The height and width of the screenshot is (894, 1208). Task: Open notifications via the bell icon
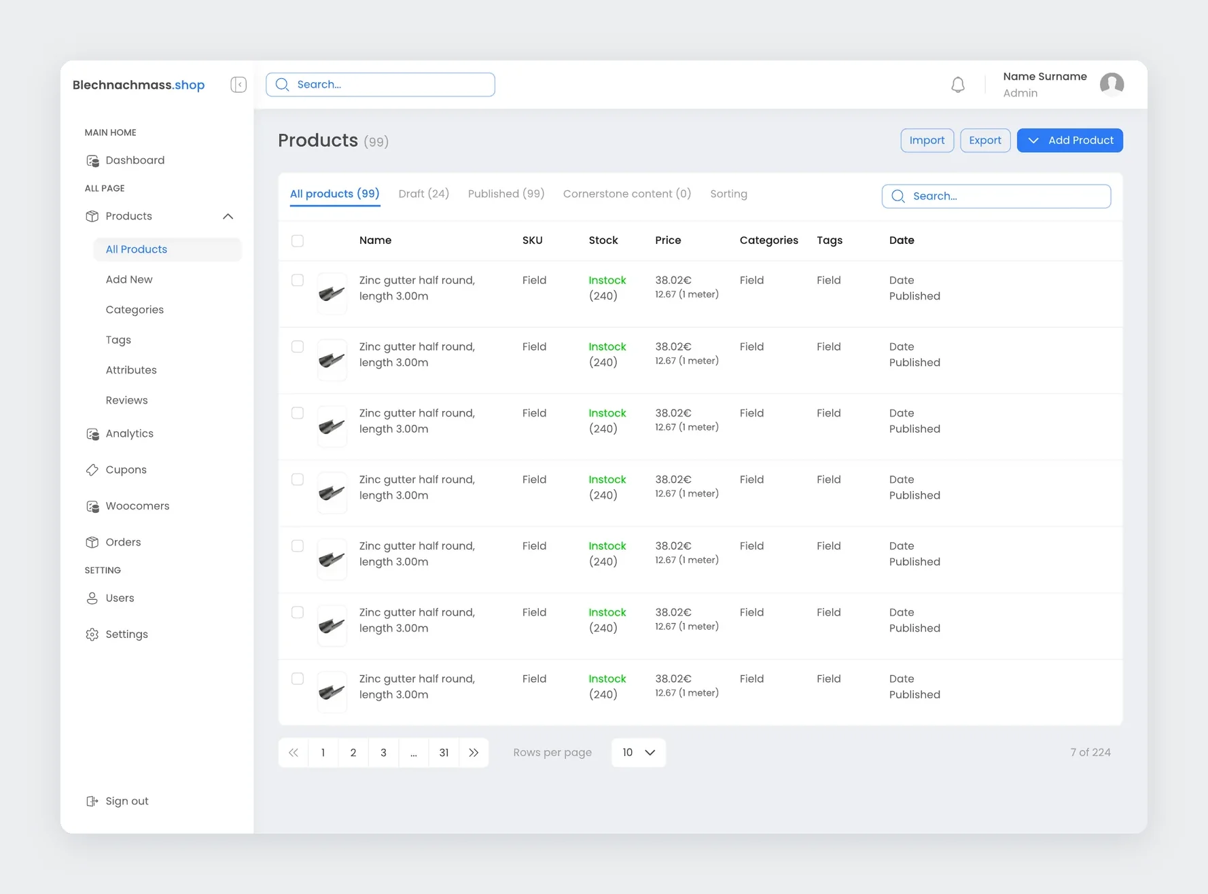click(x=958, y=85)
